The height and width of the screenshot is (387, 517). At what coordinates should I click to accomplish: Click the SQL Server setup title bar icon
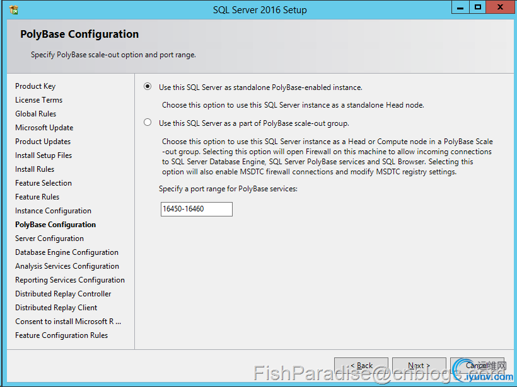14,10
